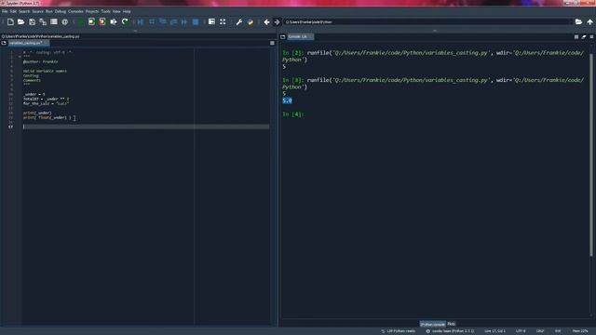
Task: Interrupt the kernel with the stop square
Action: click(576, 37)
